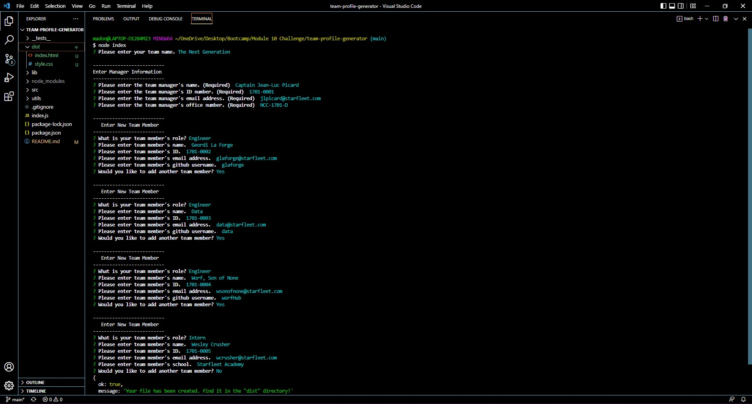Open the Extensions view
The image size is (752, 404).
pos(9,96)
